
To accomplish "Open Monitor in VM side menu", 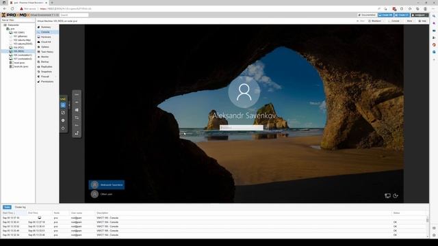I will point(45,57).
